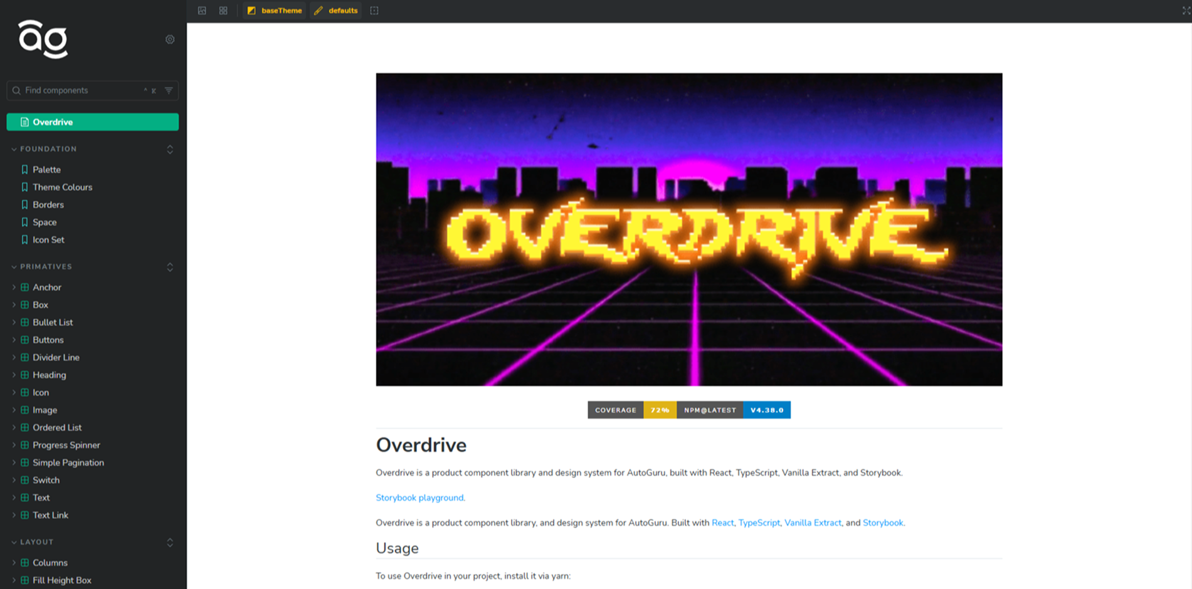Open the defaults overrides selector
This screenshot has height=589, width=1192.
(336, 11)
